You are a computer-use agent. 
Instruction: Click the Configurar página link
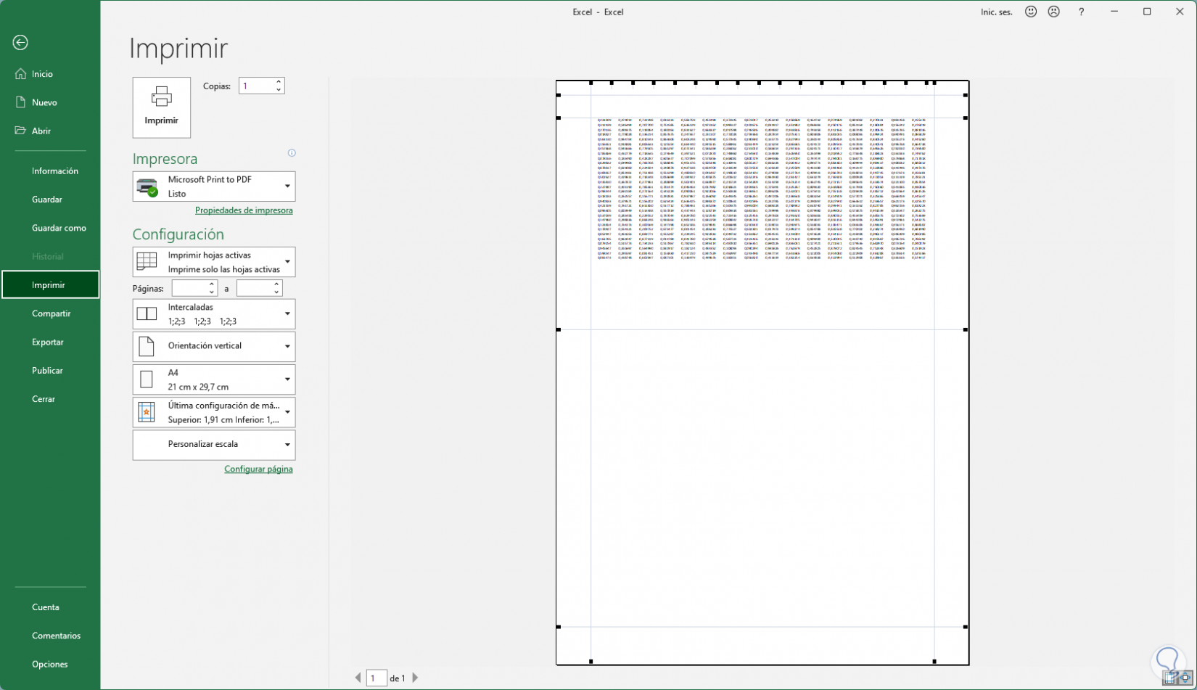[x=258, y=469]
